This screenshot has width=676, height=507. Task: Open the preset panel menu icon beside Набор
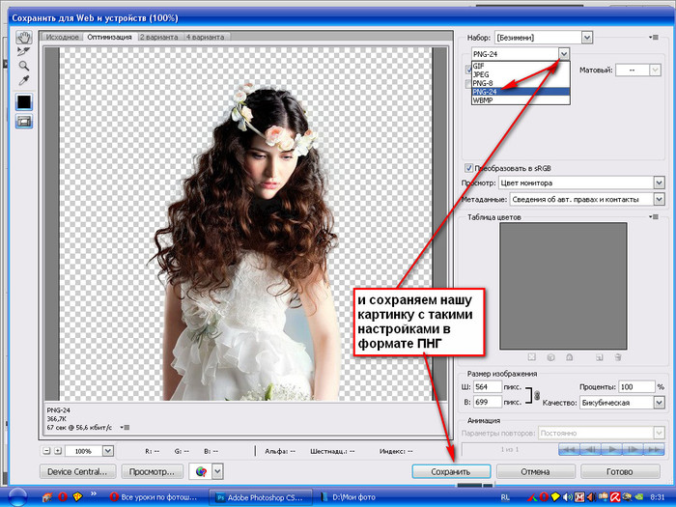click(654, 38)
